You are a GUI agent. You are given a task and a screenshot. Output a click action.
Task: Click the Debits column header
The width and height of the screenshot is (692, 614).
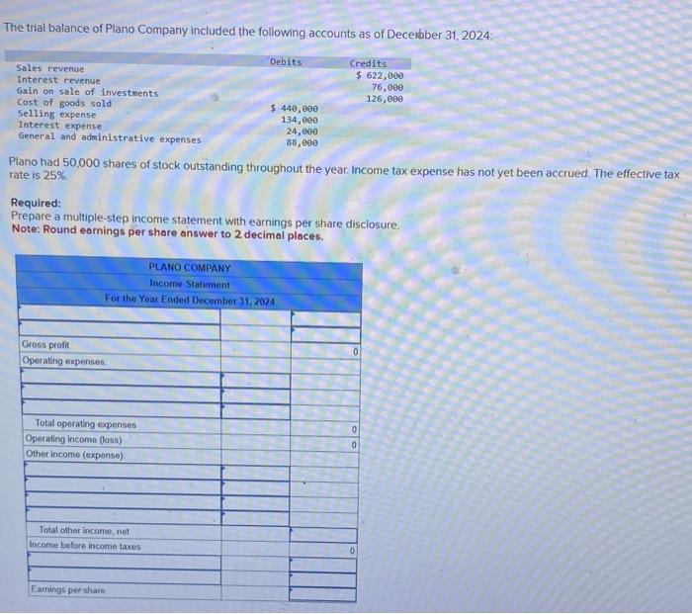coord(286,62)
